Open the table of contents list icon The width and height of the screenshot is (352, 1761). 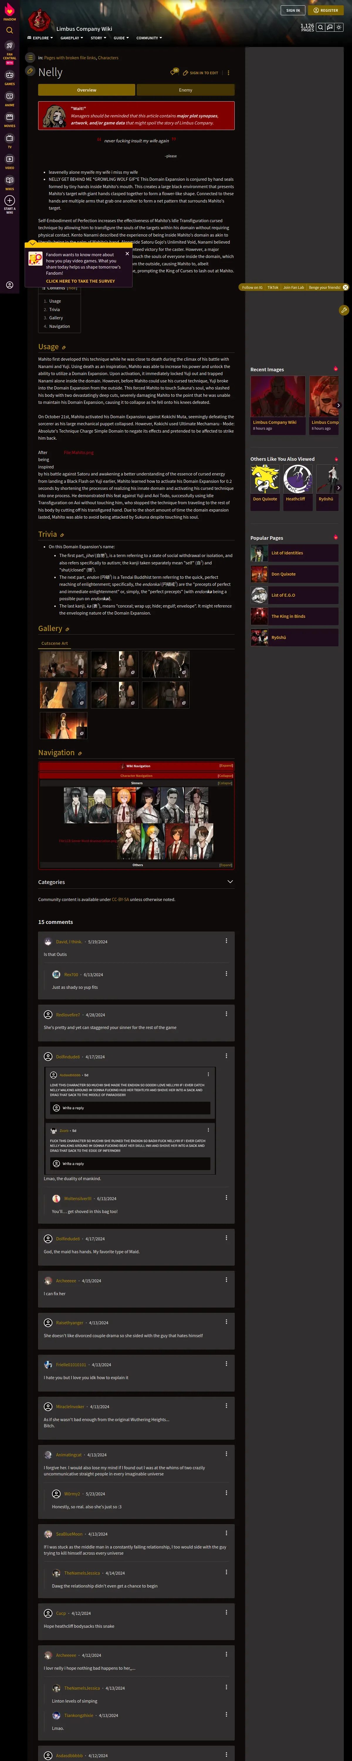30,58
